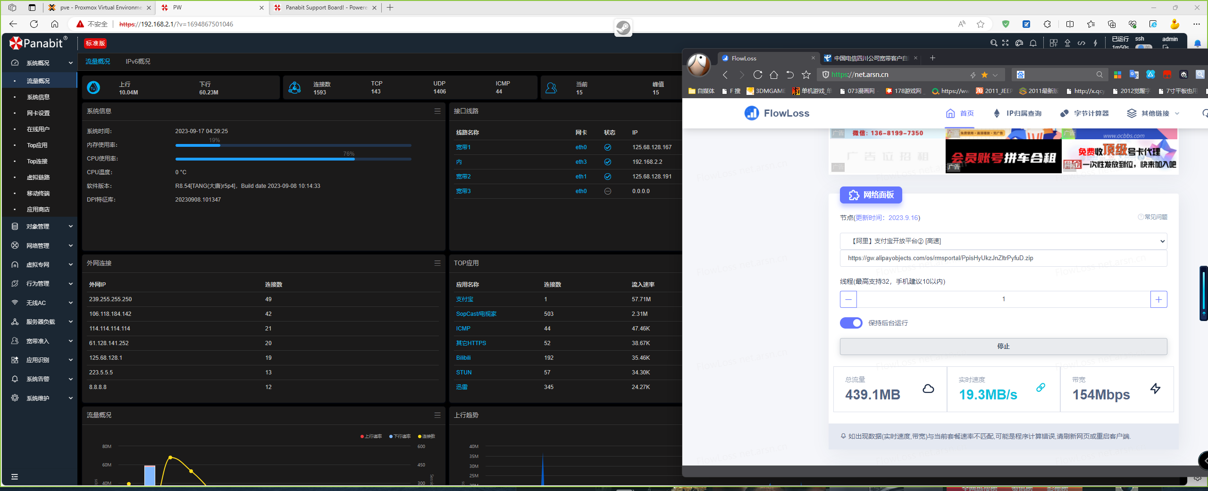Open the 流量概况 chart panel menu icon
Screen dimensions: 1208x491
tap(437, 415)
